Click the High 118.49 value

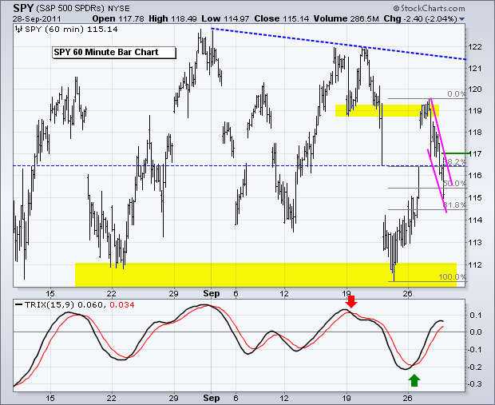tap(172, 19)
